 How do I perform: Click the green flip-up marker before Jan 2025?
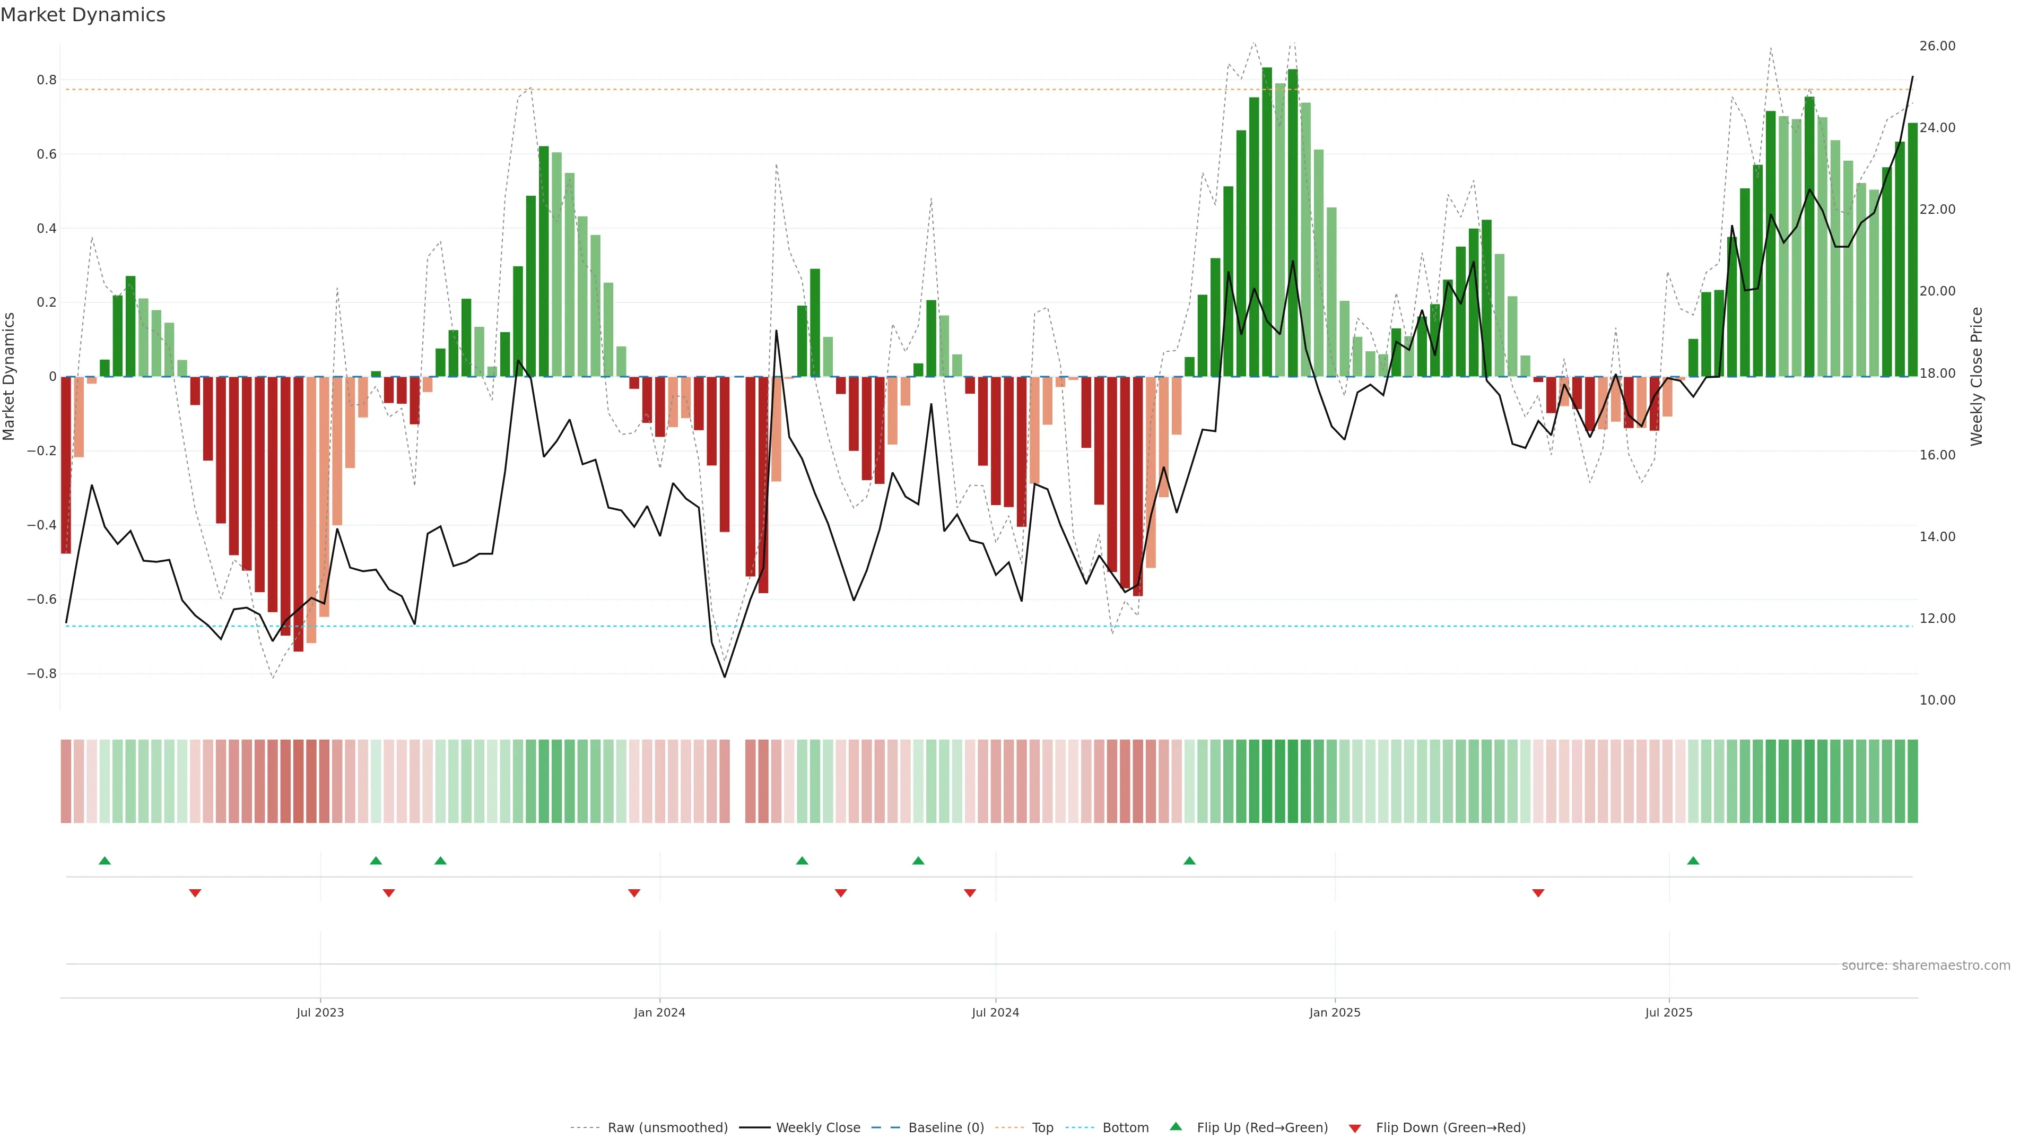click(x=1189, y=861)
